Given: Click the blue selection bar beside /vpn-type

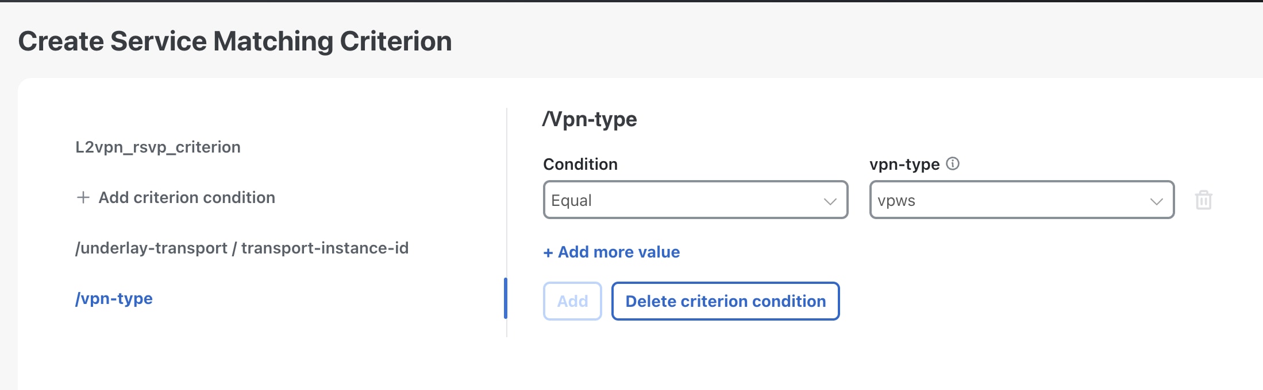Looking at the screenshot, I should (506, 298).
